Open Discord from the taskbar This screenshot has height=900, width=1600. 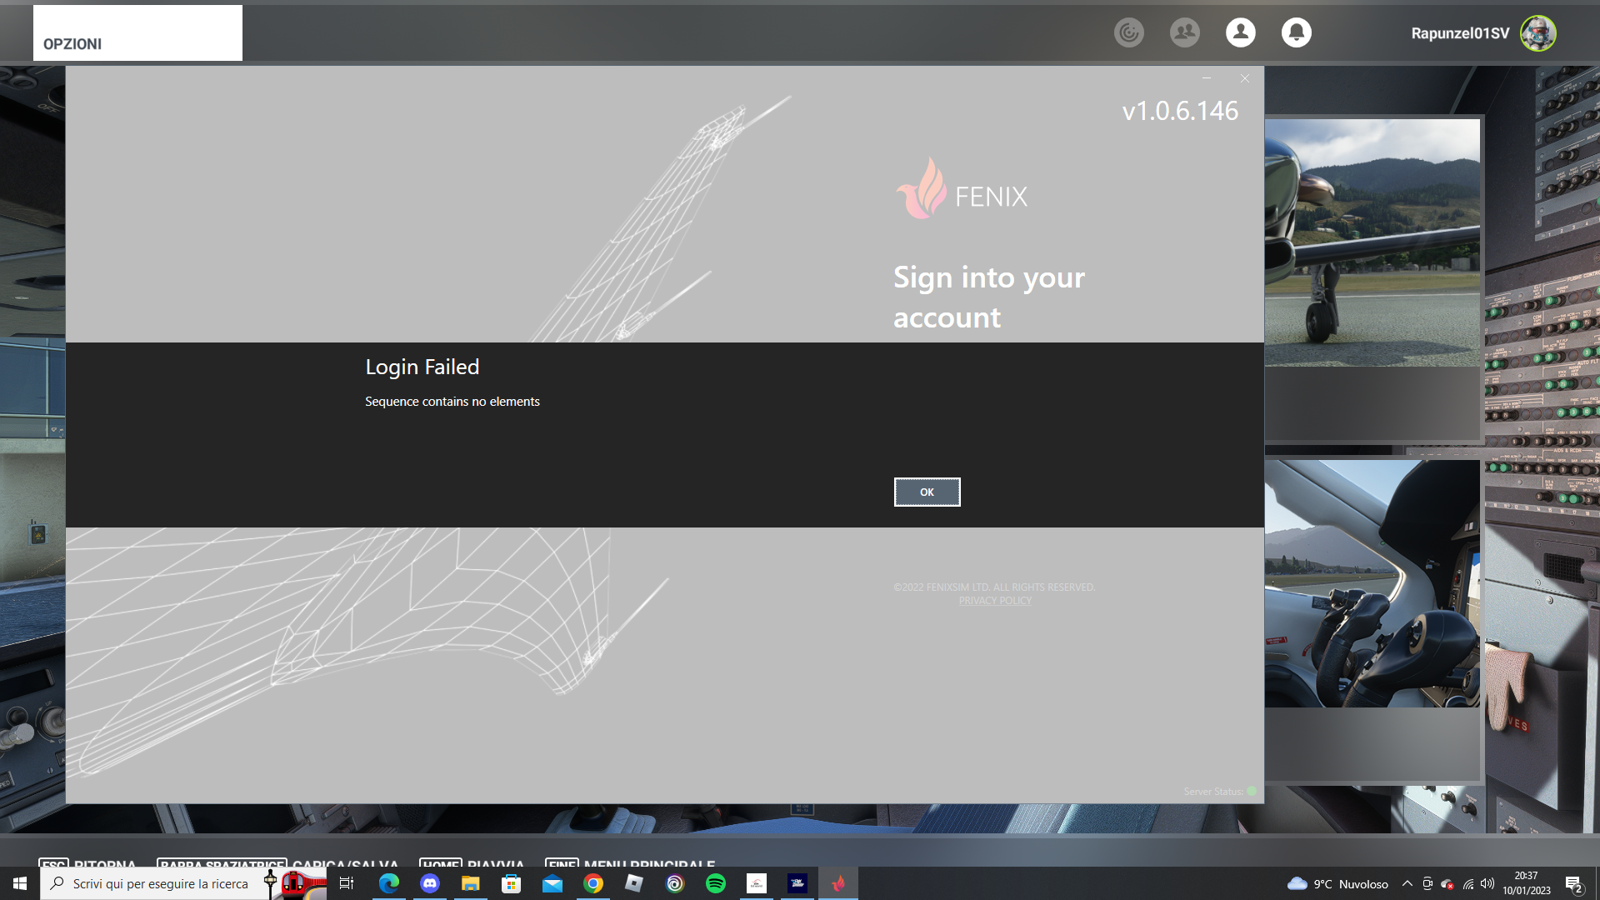[x=430, y=883]
